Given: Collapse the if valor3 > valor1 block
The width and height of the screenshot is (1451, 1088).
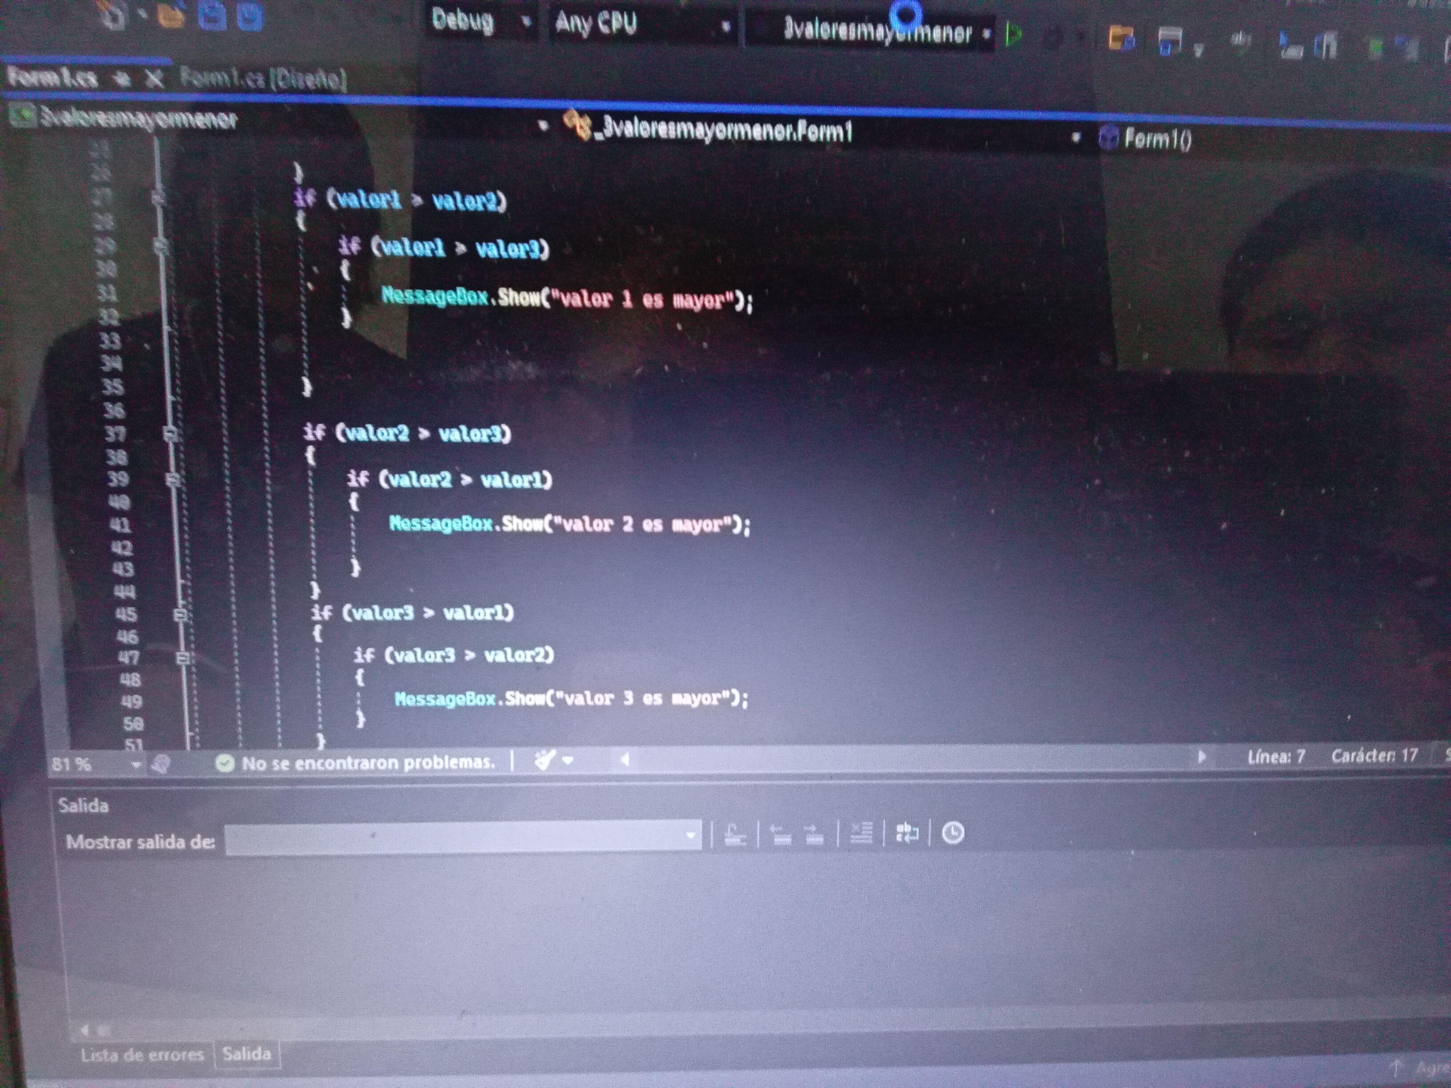Looking at the screenshot, I should tap(180, 615).
